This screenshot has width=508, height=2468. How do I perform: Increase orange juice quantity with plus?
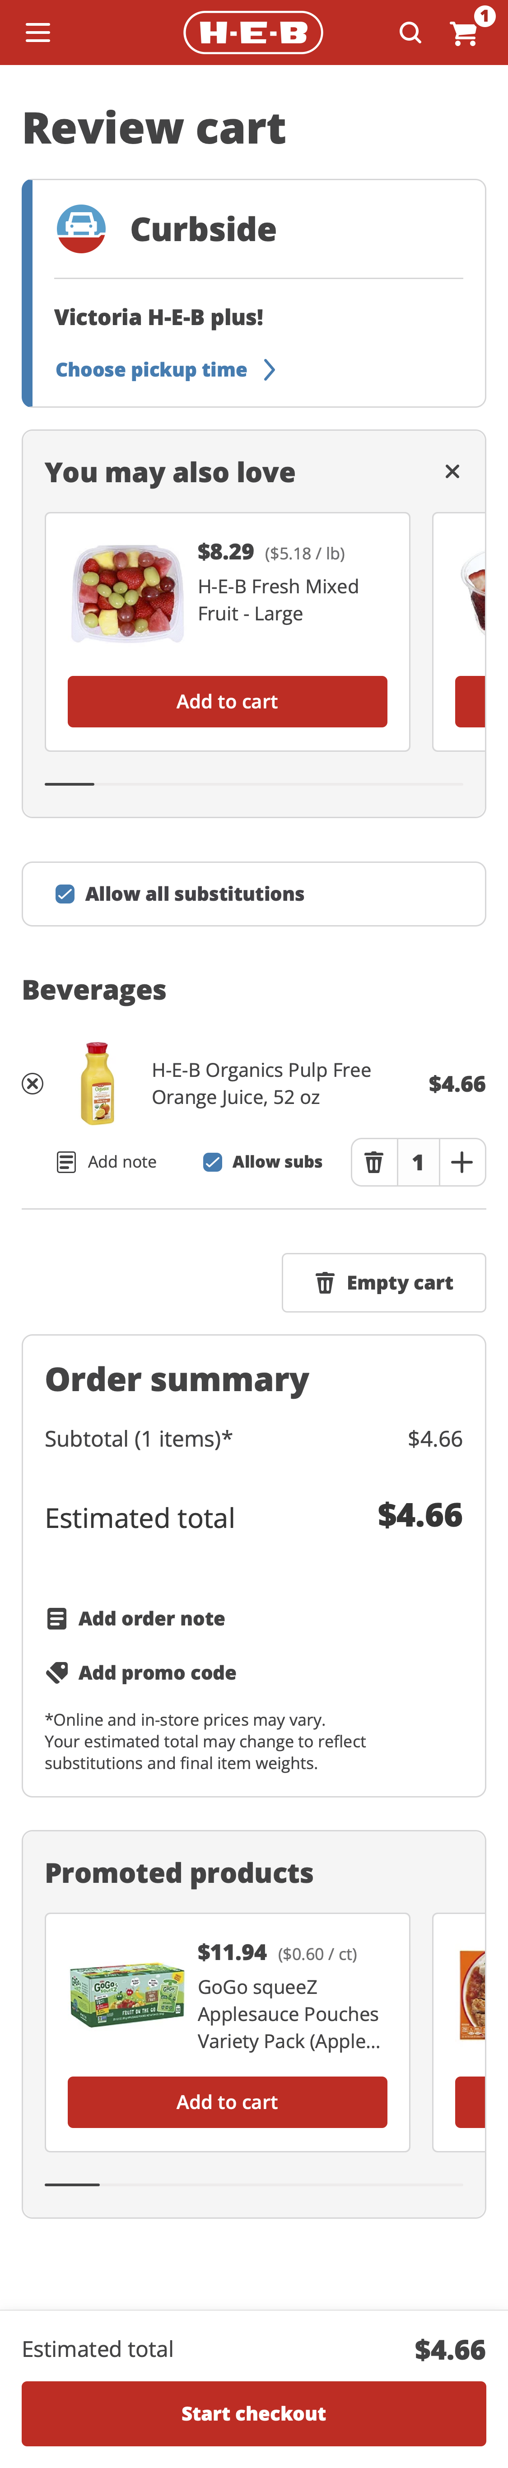point(462,1162)
